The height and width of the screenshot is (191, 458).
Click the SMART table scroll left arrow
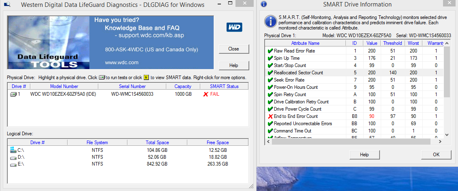click(x=269, y=141)
